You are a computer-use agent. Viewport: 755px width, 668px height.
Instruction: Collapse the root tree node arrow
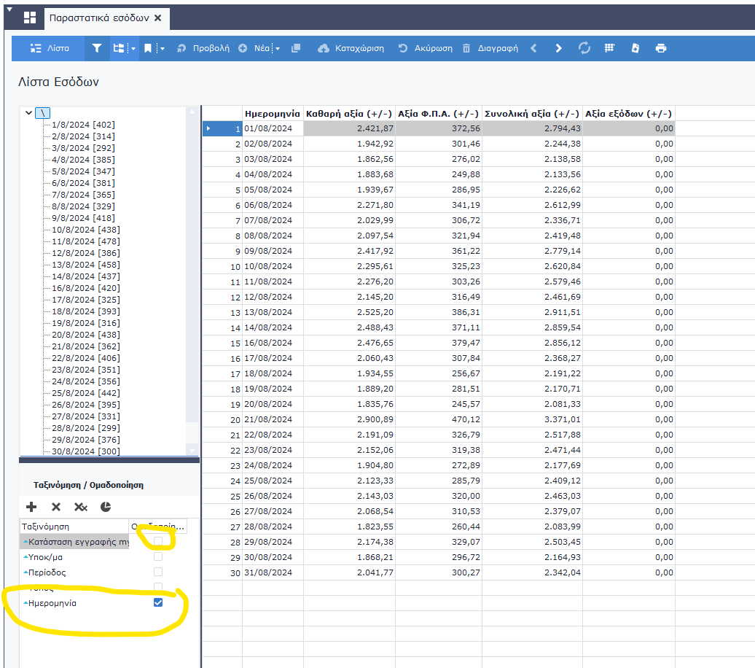point(28,113)
